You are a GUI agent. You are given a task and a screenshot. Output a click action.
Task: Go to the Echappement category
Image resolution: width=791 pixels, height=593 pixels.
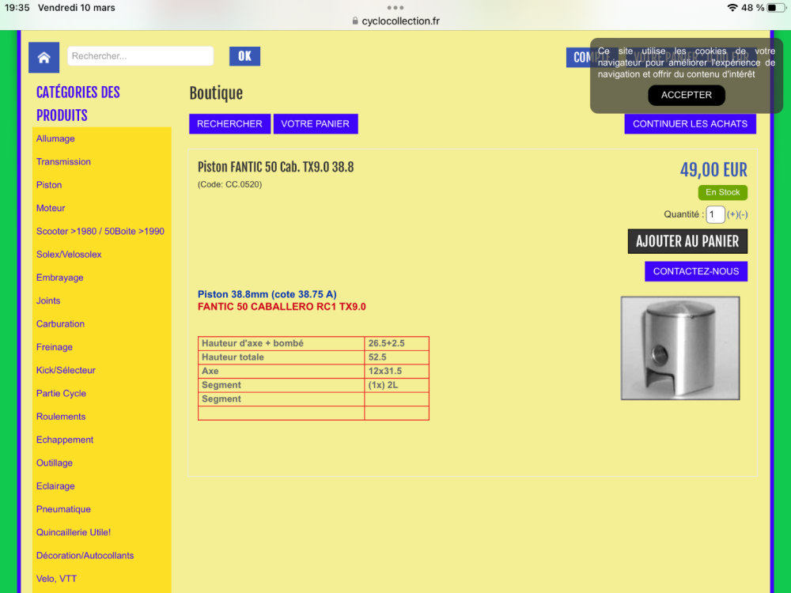tap(65, 440)
